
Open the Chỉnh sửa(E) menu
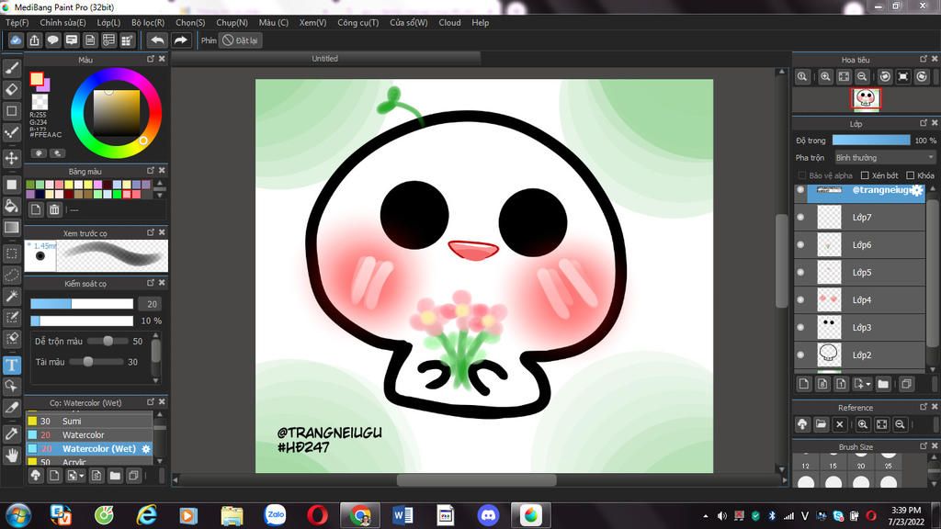tap(62, 23)
